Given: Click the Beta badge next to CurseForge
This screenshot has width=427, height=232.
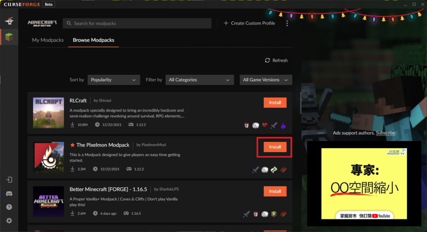Looking at the screenshot, I should point(49,4).
